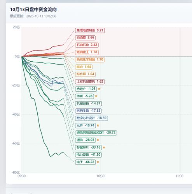192x194 pixels.
Task: Click the star beside 房地产
Action: coord(99,89)
